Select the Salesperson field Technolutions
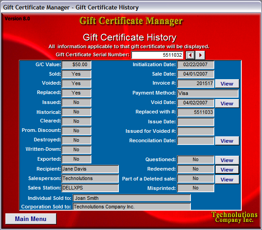 click(90, 179)
